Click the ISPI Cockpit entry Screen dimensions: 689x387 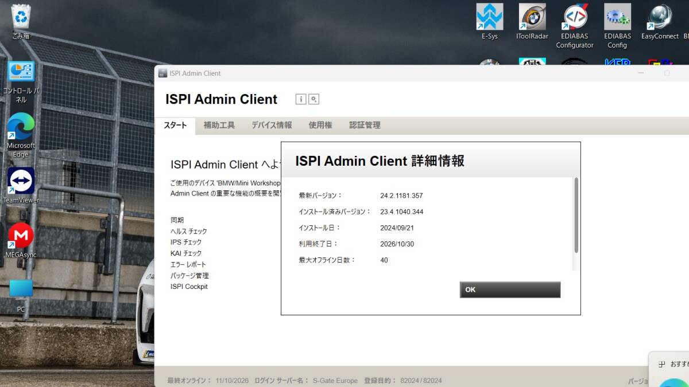[x=189, y=287]
